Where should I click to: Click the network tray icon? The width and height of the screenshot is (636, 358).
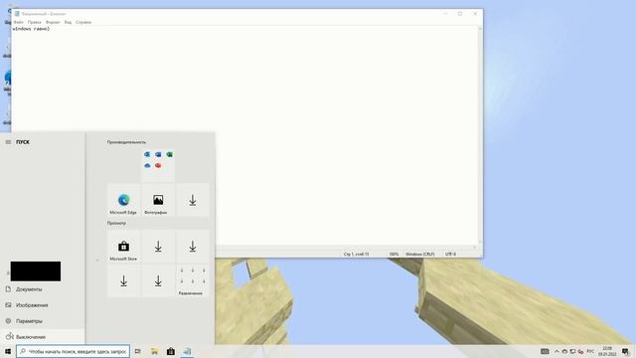[572, 351]
